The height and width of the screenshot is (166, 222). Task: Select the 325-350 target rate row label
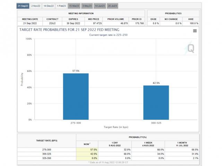[x=46, y=158]
